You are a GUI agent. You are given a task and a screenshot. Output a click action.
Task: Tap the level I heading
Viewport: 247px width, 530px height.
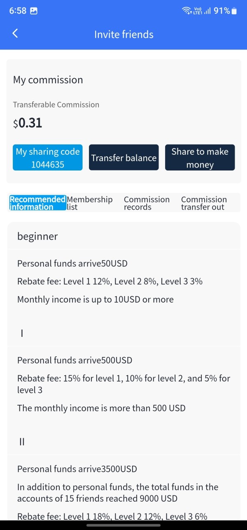22,333
